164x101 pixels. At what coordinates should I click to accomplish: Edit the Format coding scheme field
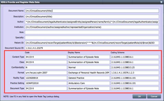[x=135, y=73]
